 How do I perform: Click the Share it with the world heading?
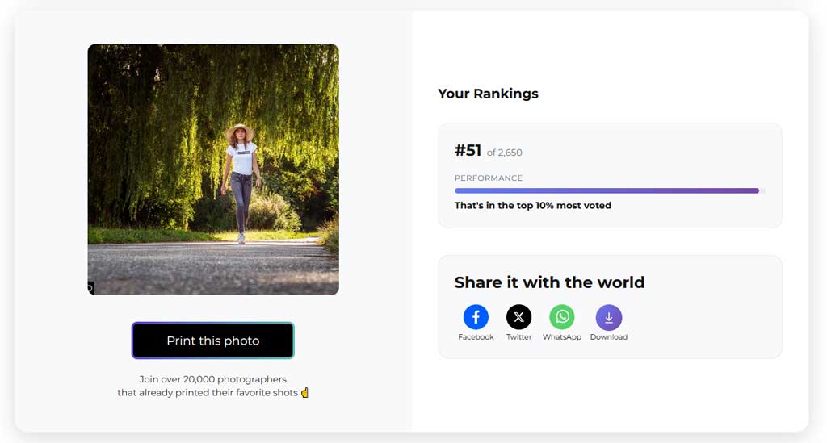pyautogui.click(x=549, y=282)
